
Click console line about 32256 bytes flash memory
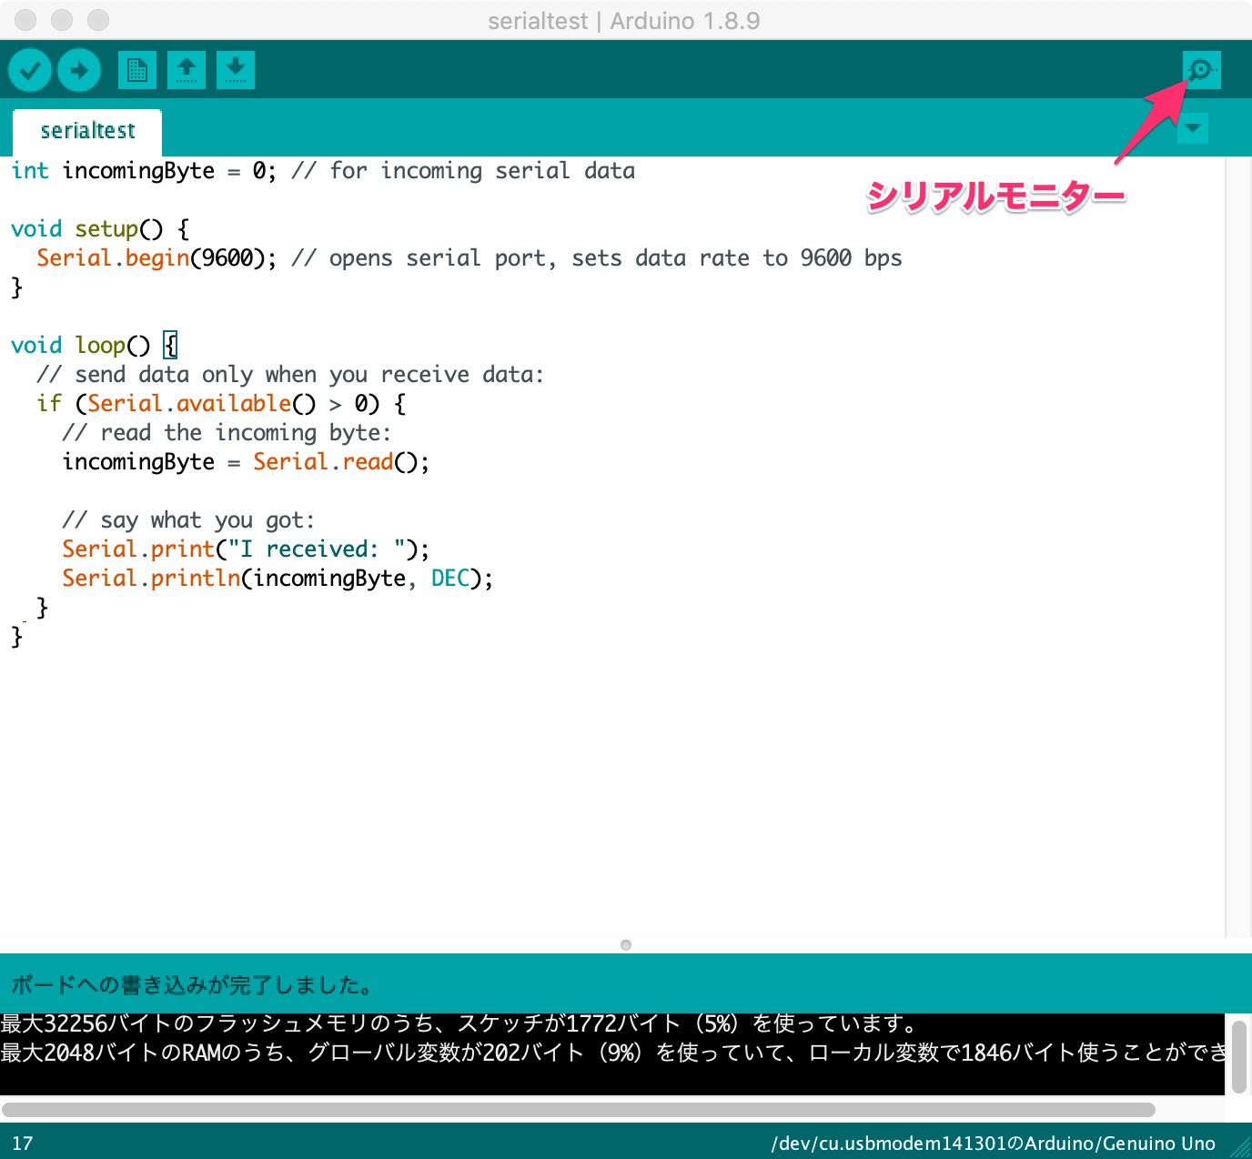pyautogui.click(x=459, y=1024)
